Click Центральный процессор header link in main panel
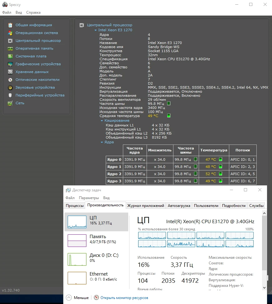 [x=109, y=25]
